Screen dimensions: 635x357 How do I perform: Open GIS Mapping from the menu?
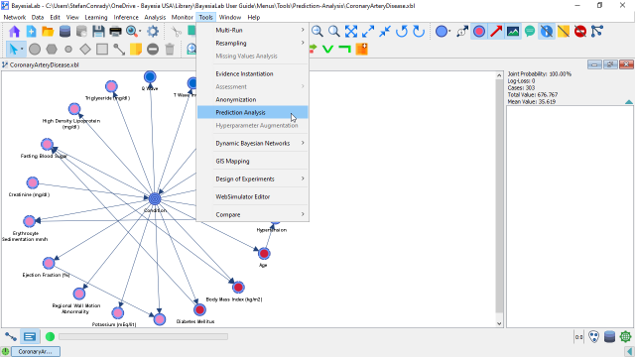tap(253, 161)
